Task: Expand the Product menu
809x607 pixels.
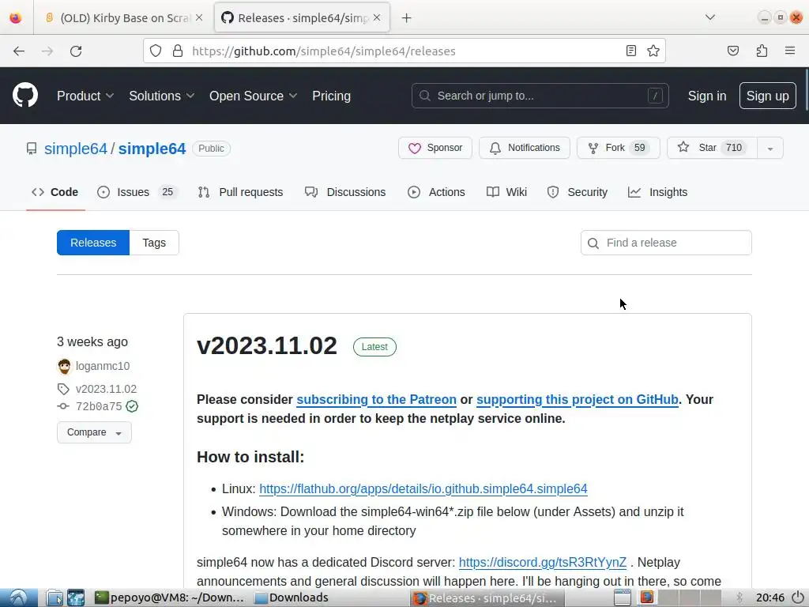Action: pos(85,96)
